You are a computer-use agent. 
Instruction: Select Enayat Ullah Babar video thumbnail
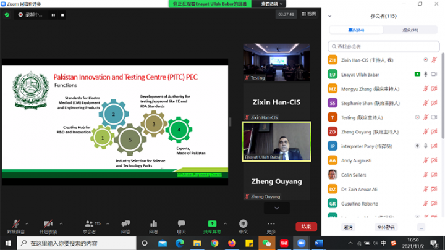(x=277, y=142)
